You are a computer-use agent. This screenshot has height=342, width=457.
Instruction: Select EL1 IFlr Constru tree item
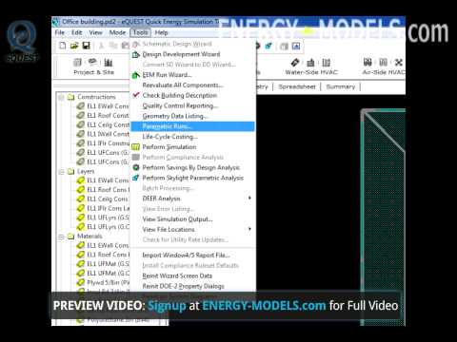click(108, 143)
